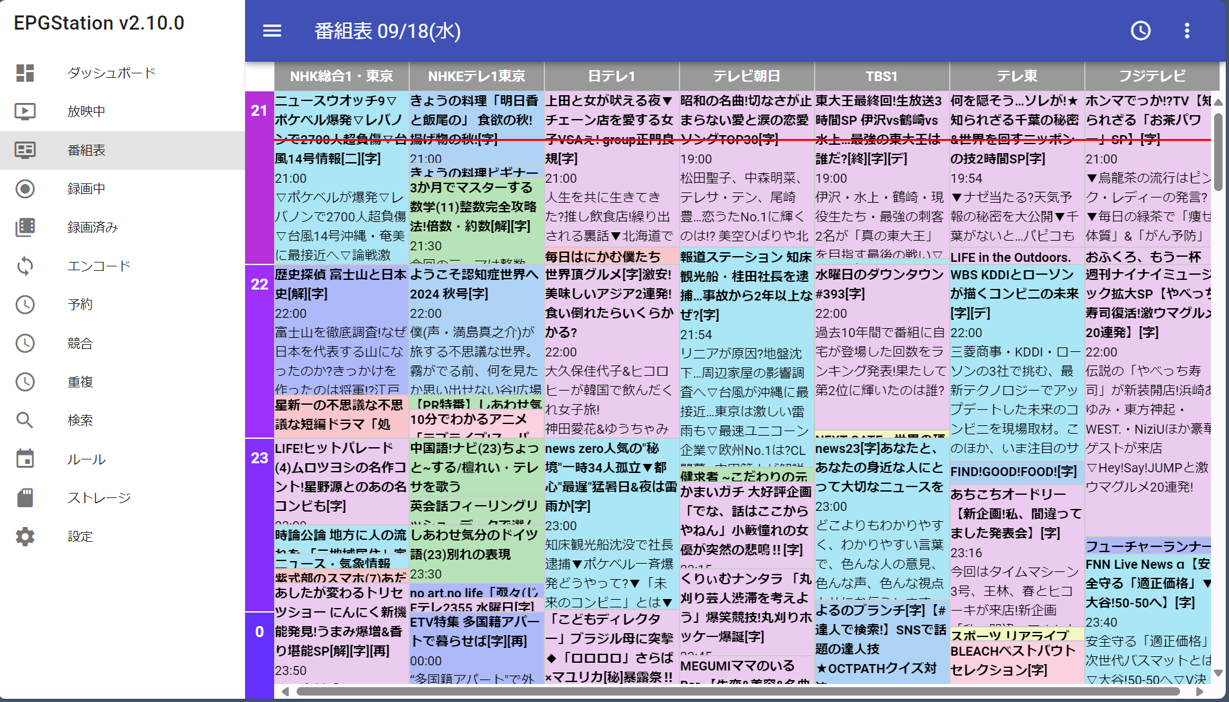Click the 番組表 program guide icon
1229x702 pixels.
point(26,150)
